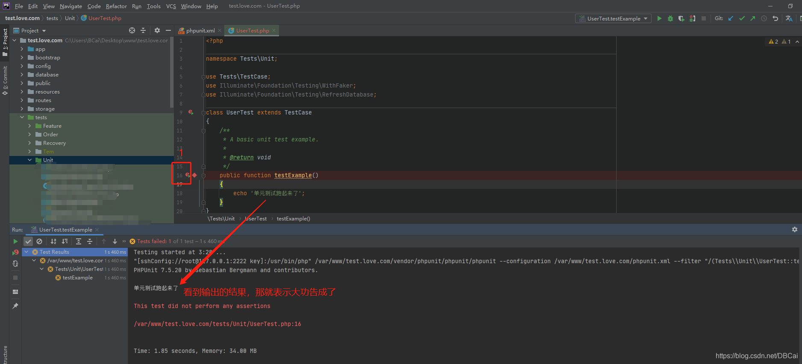802x364 pixels.
Task: Run UserTest.testExample with green play button
Action: (659, 18)
